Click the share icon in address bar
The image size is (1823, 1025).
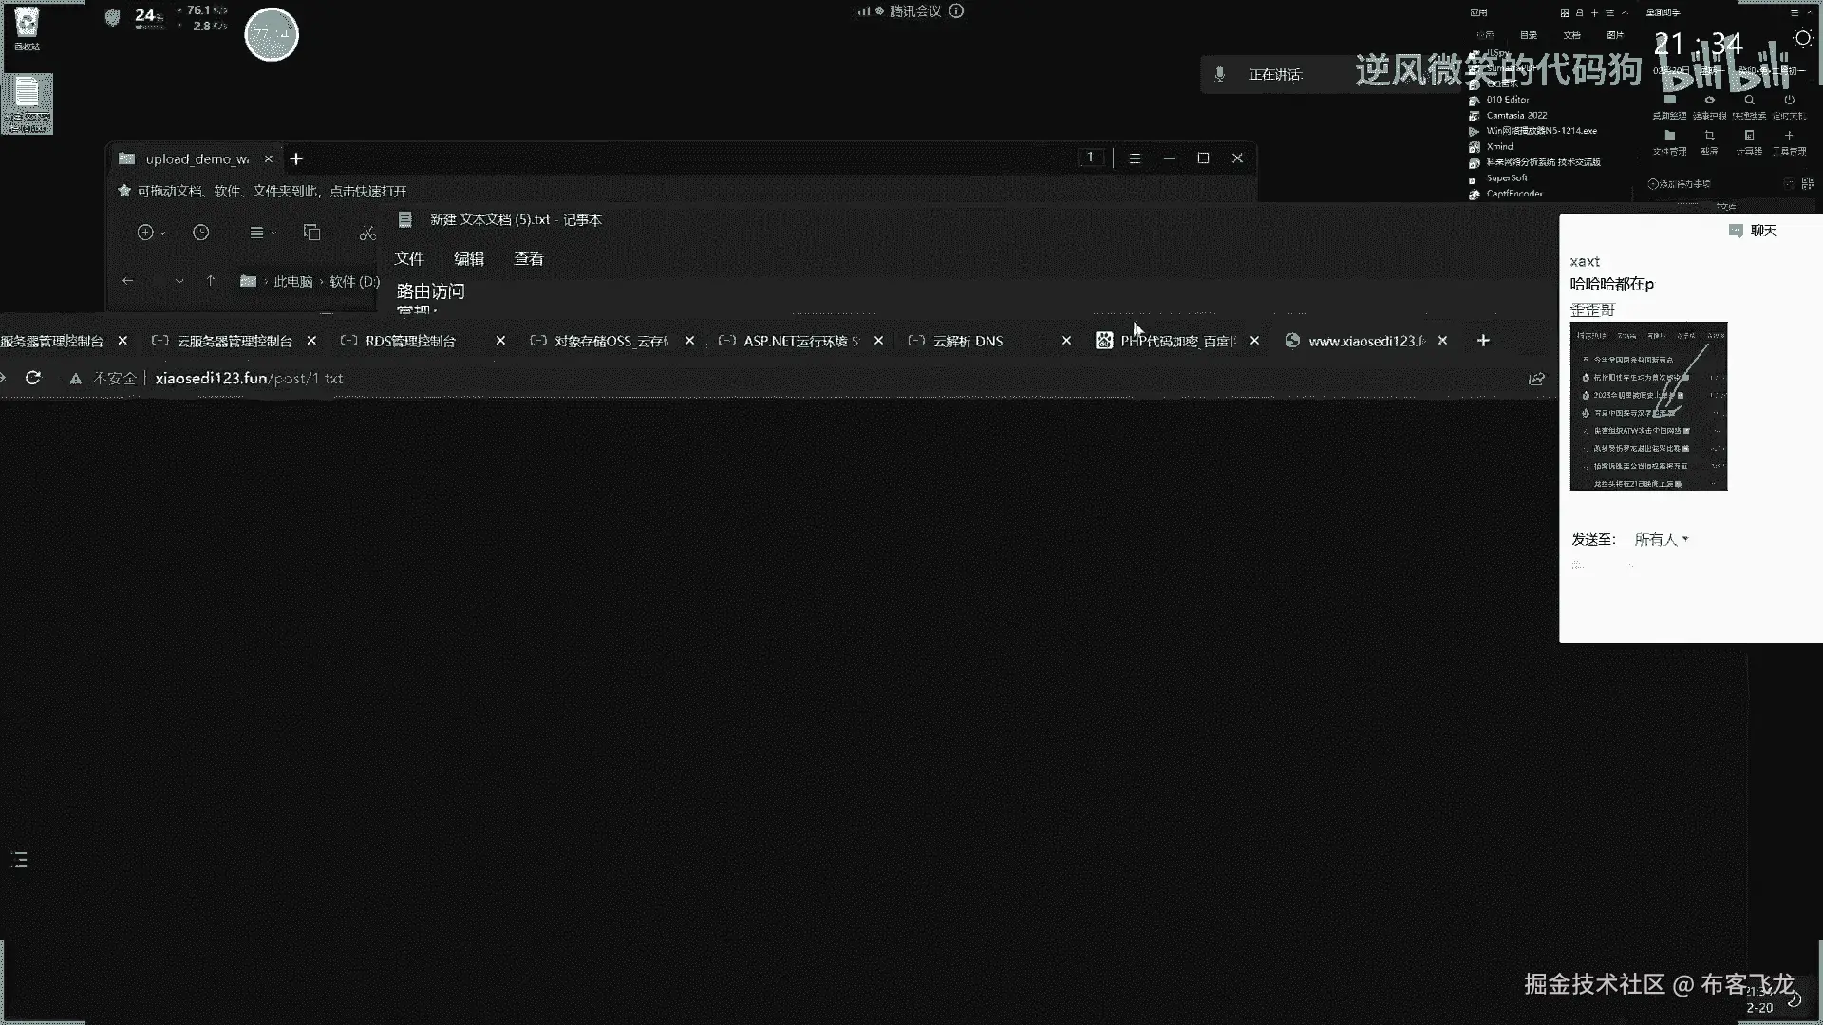click(x=1536, y=379)
